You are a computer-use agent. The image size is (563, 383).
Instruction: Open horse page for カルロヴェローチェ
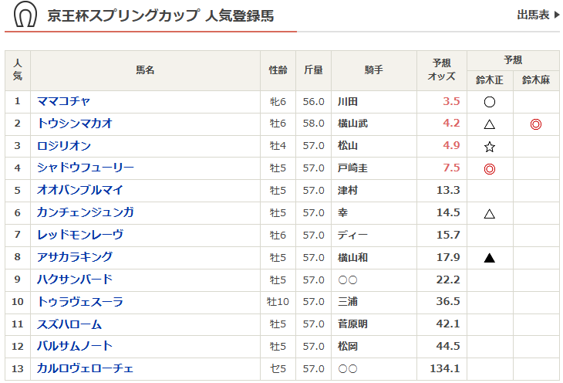pyautogui.click(x=86, y=368)
